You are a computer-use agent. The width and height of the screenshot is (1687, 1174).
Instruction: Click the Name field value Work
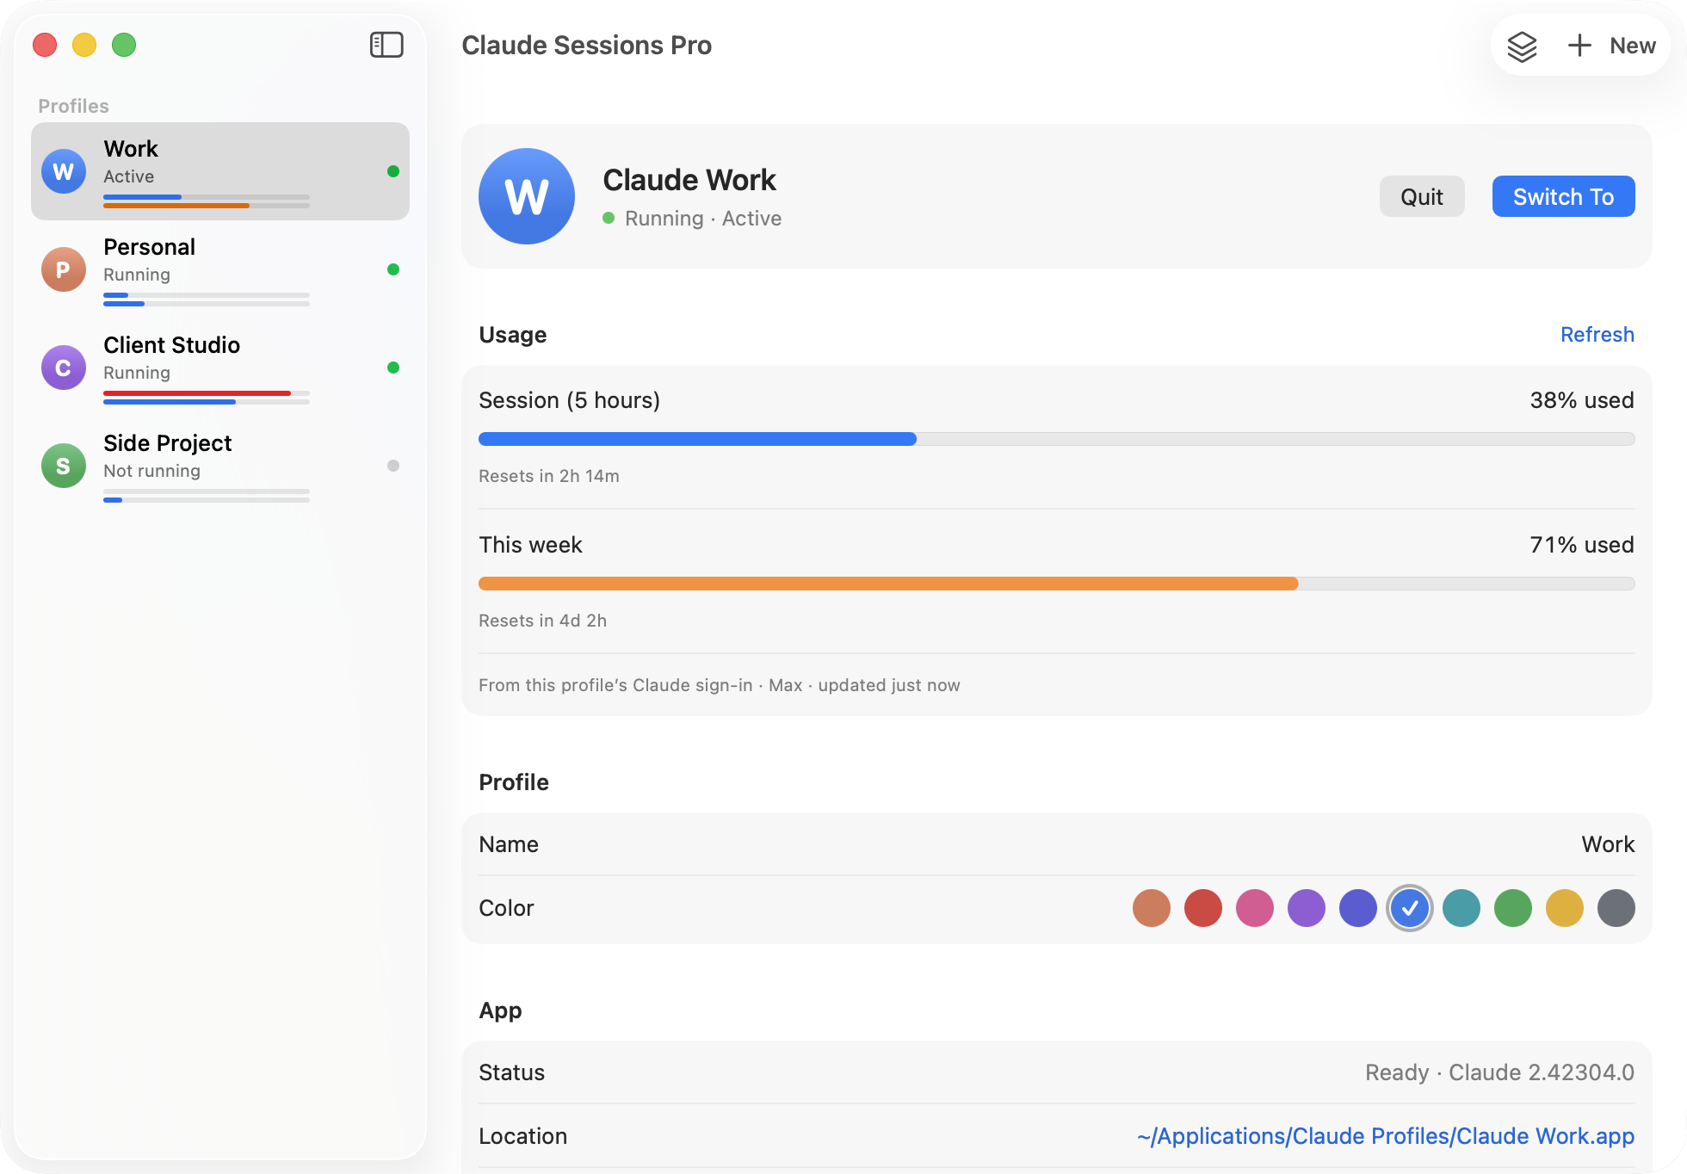[1608, 844]
